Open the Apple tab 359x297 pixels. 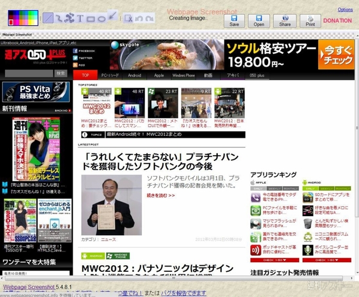click(159, 75)
